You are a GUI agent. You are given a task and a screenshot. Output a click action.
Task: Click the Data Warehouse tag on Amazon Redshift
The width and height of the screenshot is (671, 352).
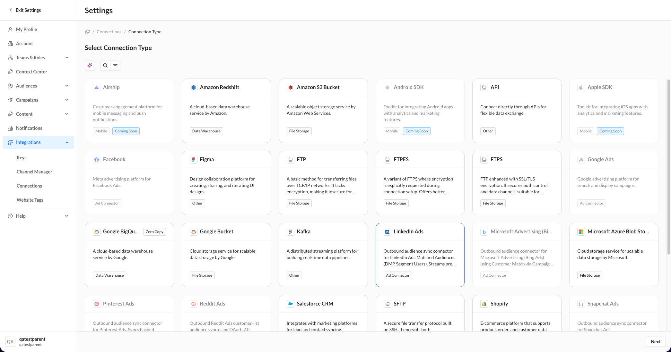point(206,131)
